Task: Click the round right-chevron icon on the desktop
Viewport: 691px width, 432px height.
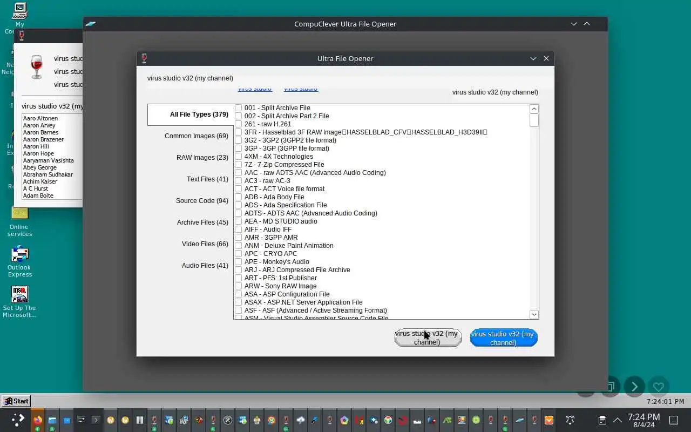Action: (x=634, y=387)
